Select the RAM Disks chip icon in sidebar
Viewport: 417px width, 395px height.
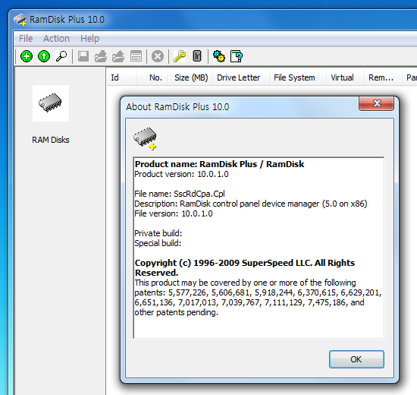point(51,103)
